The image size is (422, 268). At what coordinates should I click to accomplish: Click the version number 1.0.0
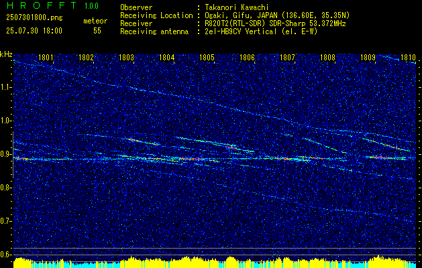[91, 6]
